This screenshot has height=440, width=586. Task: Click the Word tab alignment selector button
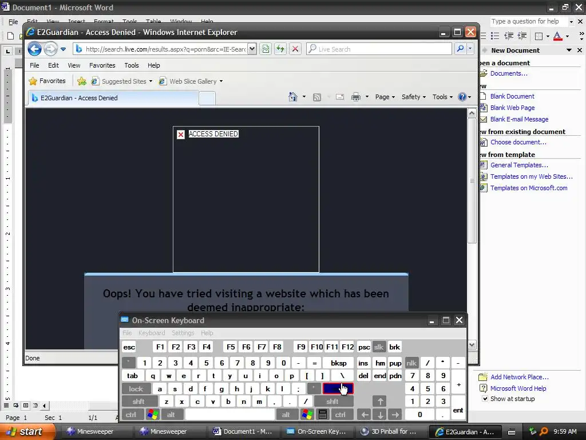[8, 51]
